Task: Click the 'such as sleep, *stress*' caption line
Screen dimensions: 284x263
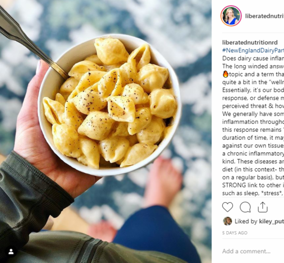Action: pos(253,193)
